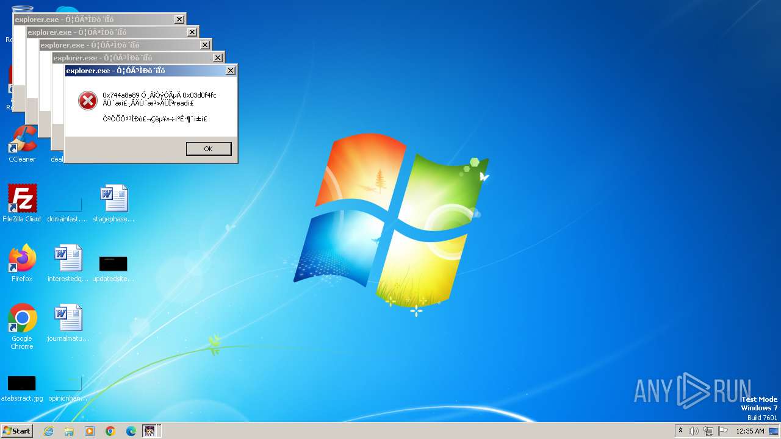
Task: Select the Firefox desktop shortcut
Action: point(22,263)
